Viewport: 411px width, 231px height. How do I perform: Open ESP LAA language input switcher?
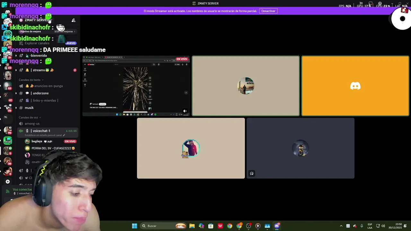pos(370,226)
